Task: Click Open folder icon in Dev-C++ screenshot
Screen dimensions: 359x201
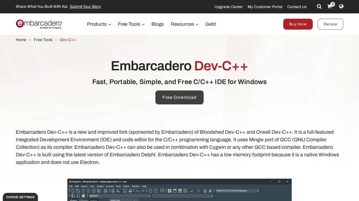Action: (x=78, y=191)
